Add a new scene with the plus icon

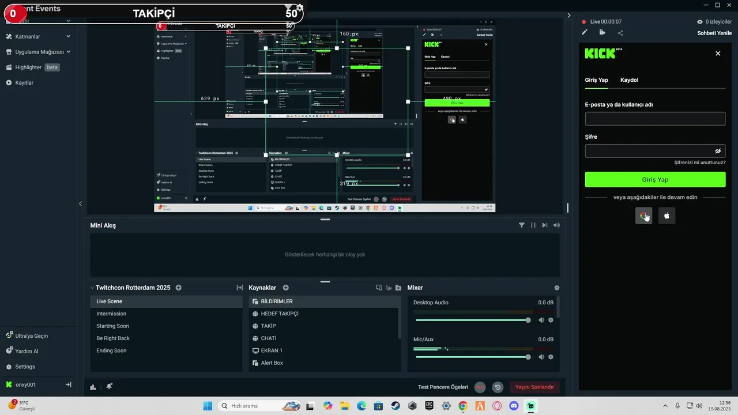pyautogui.click(x=178, y=288)
